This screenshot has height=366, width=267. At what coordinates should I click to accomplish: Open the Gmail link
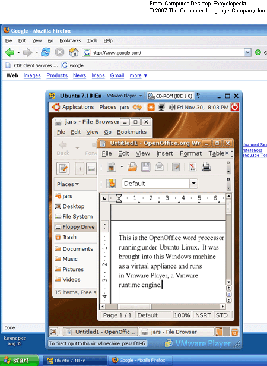[117, 75]
